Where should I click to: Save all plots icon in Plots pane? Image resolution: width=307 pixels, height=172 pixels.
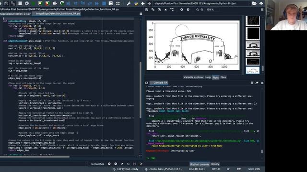pyautogui.click(x=153, y=10)
